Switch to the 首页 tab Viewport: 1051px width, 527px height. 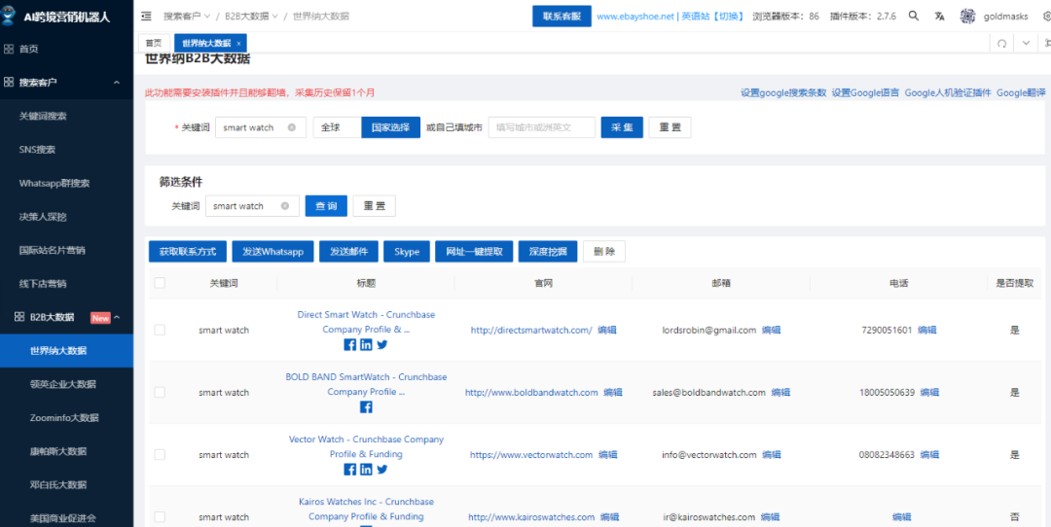point(154,43)
